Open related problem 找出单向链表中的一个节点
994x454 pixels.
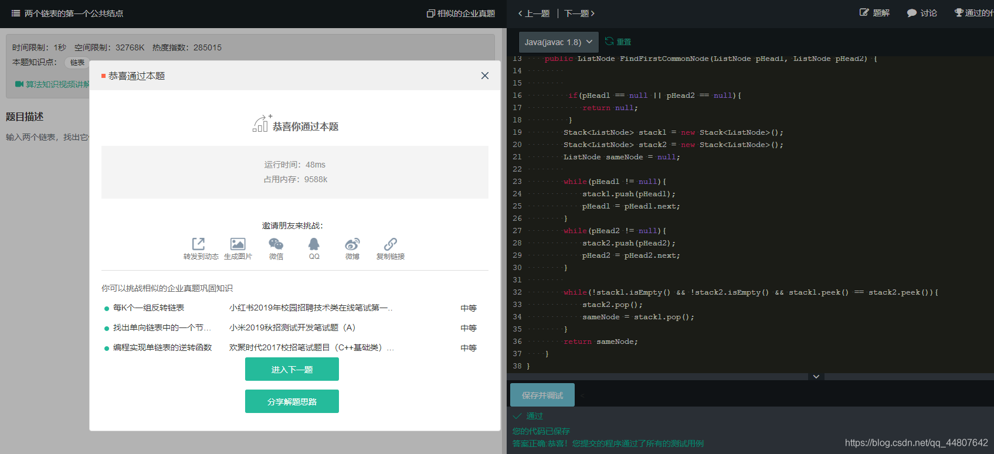[162, 327]
